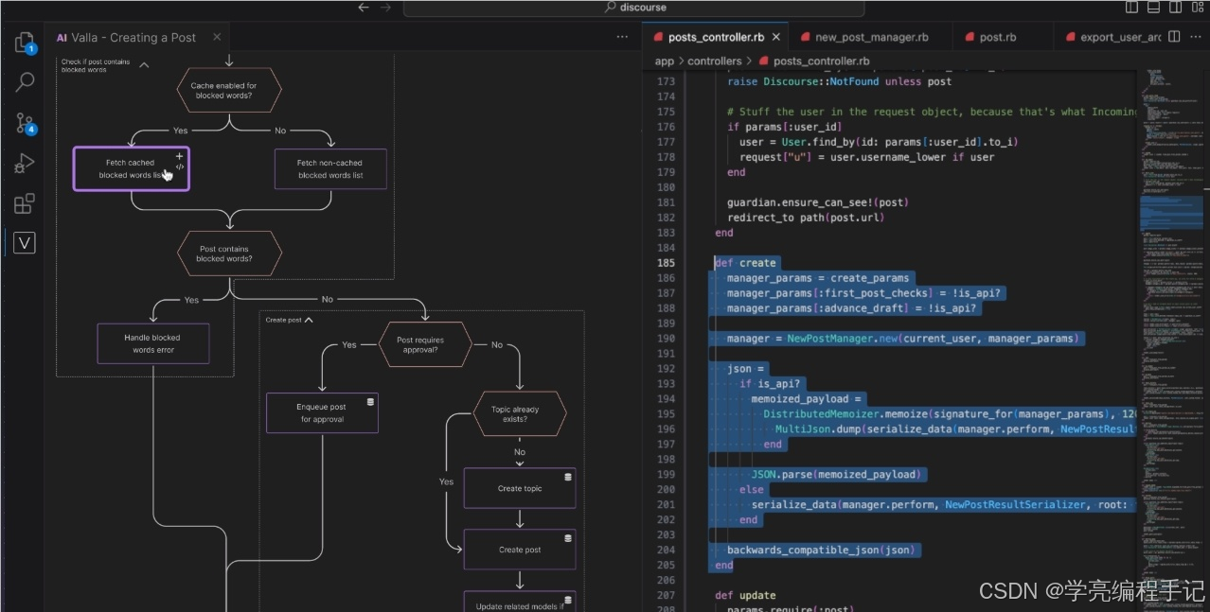Close the Valla - Creating a Post tab
The height and width of the screenshot is (612, 1210).
coord(217,37)
